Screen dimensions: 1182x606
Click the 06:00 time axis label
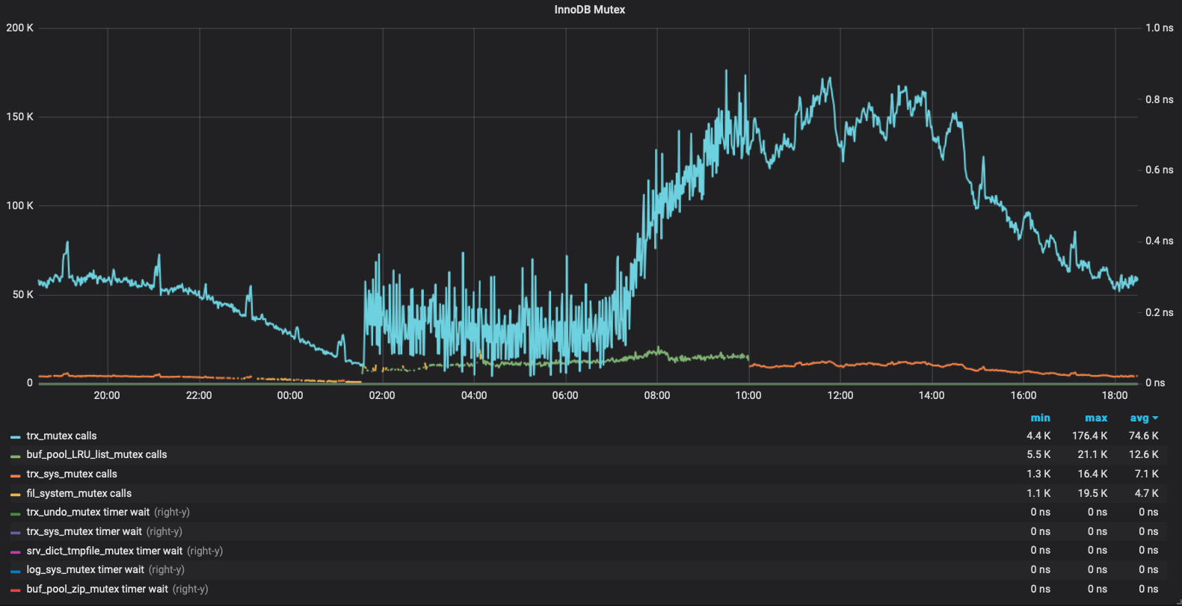pos(565,395)
